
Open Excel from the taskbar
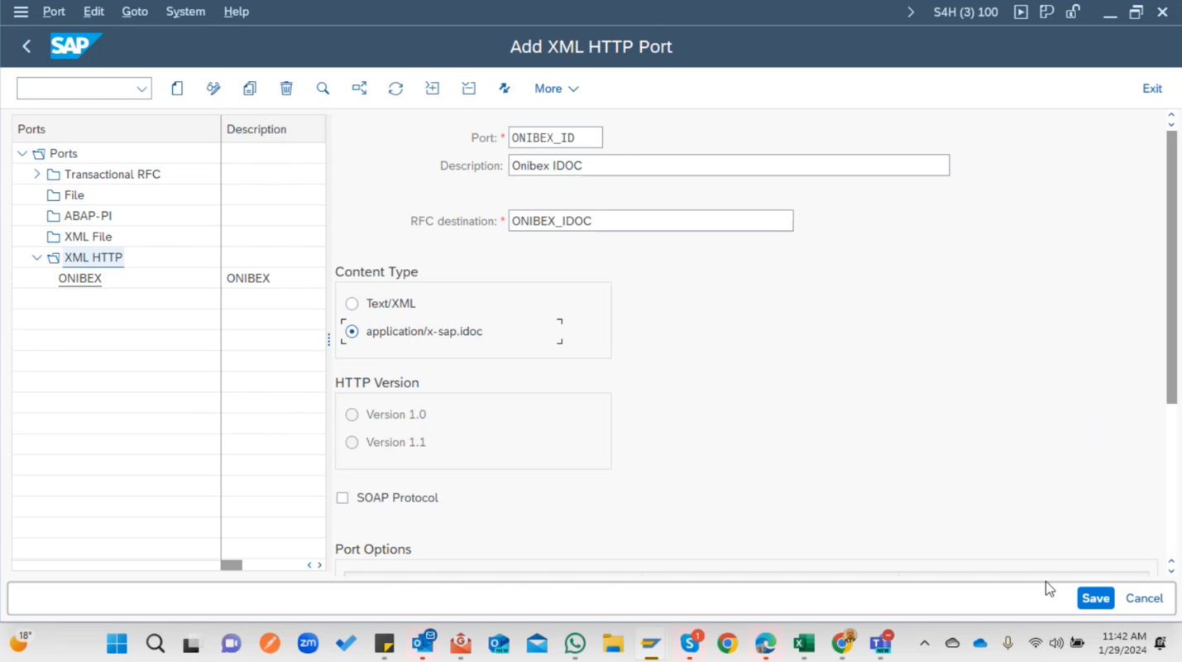click(803, 644)
